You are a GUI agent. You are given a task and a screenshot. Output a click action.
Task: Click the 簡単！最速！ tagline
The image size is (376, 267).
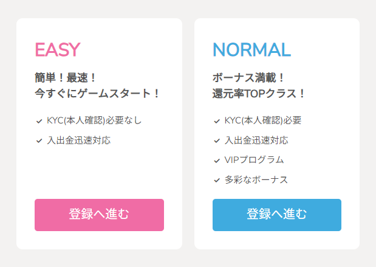coord(66,78)
